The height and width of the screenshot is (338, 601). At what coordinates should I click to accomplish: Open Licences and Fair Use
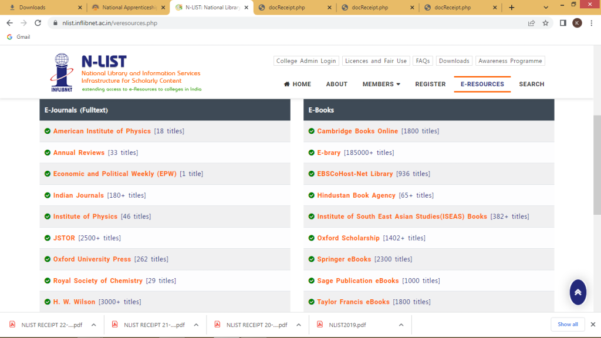click(x=376, y=61)
